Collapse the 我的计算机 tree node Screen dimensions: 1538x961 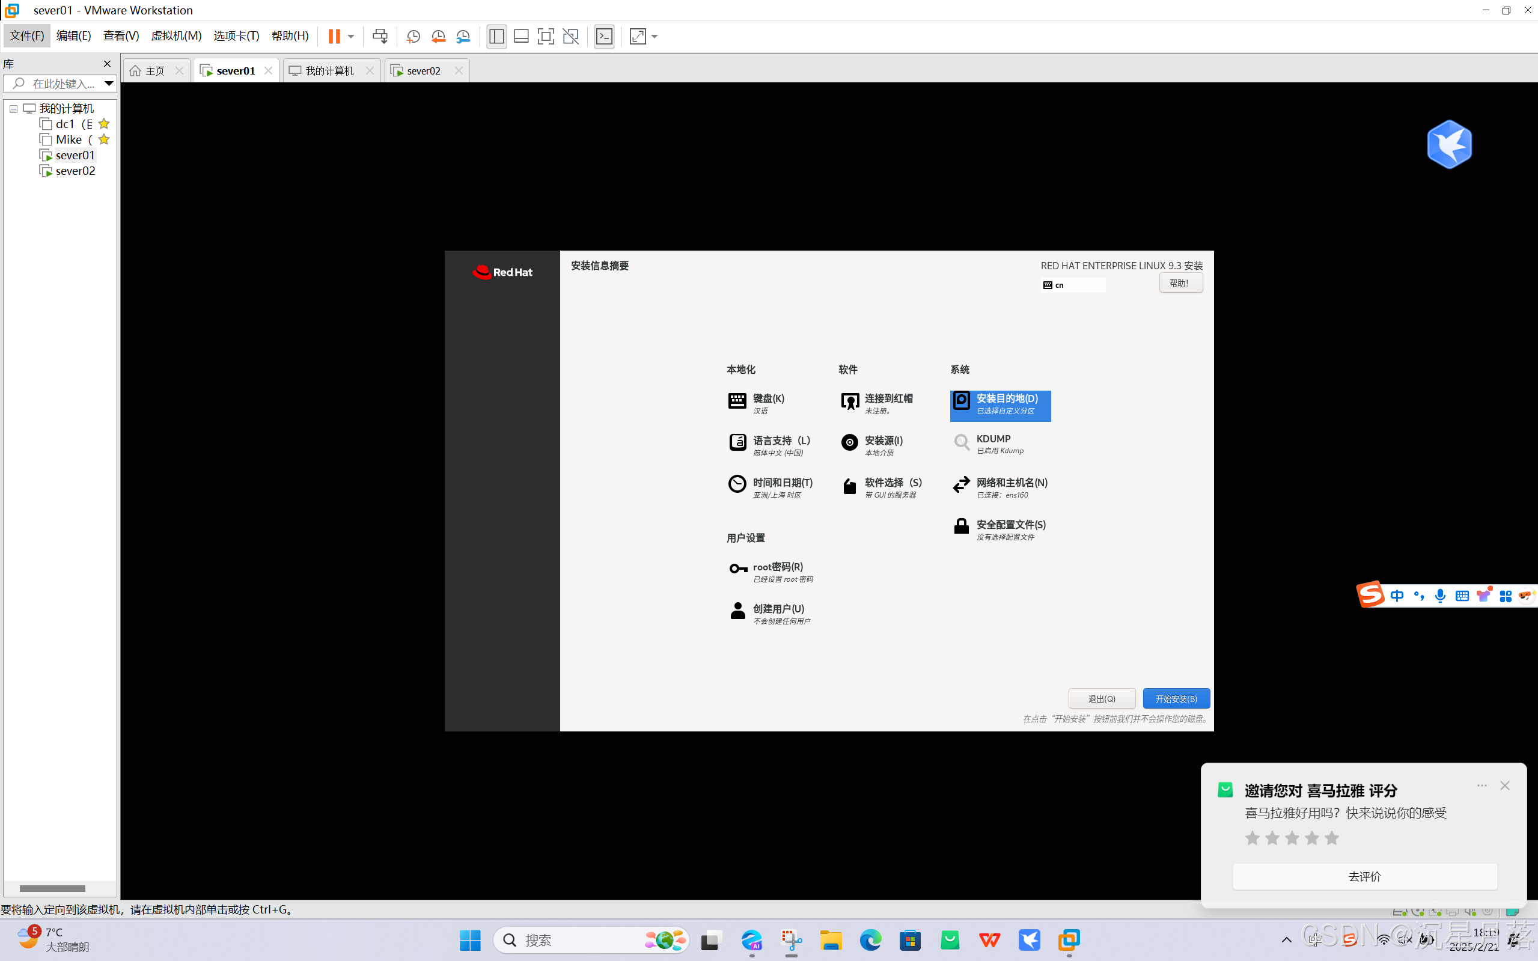[x=13, y=109]
